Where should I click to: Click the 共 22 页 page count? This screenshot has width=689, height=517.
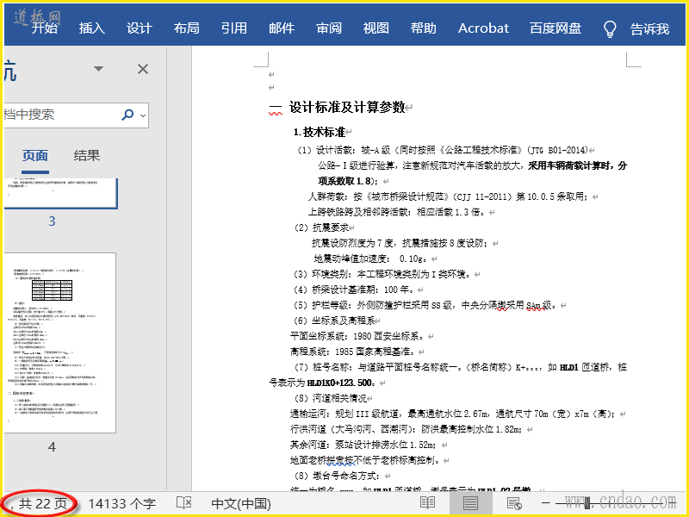(42, 502)
